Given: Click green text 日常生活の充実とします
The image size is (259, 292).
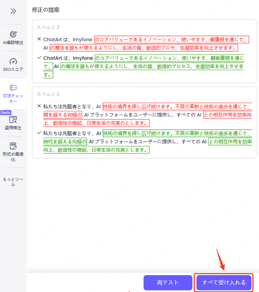Looking at the screenshot, I should click(x=119, y=150).
